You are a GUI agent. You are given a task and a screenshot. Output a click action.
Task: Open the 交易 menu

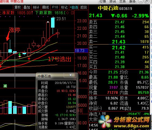[122, 1]
